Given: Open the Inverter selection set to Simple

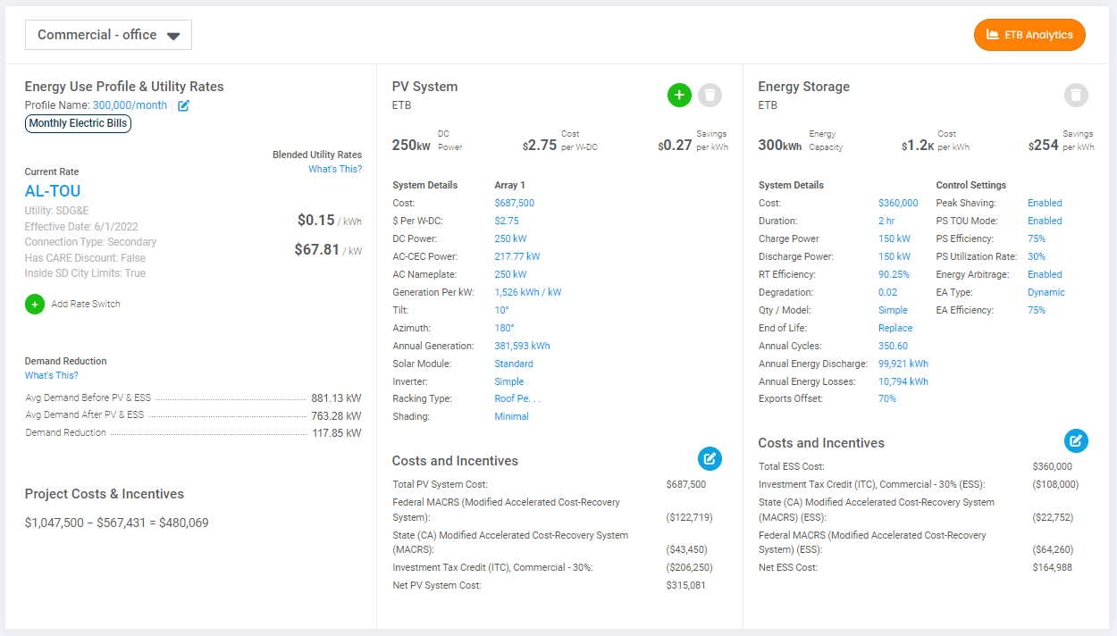Looking at the screenshot, I should point(508,381).
